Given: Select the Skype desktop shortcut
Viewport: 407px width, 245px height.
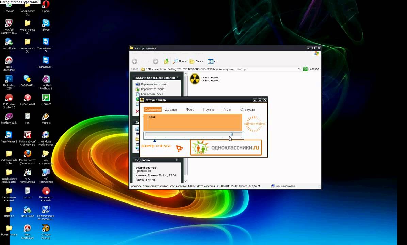Looking at the screenshot, I should [x=46, y=25].
